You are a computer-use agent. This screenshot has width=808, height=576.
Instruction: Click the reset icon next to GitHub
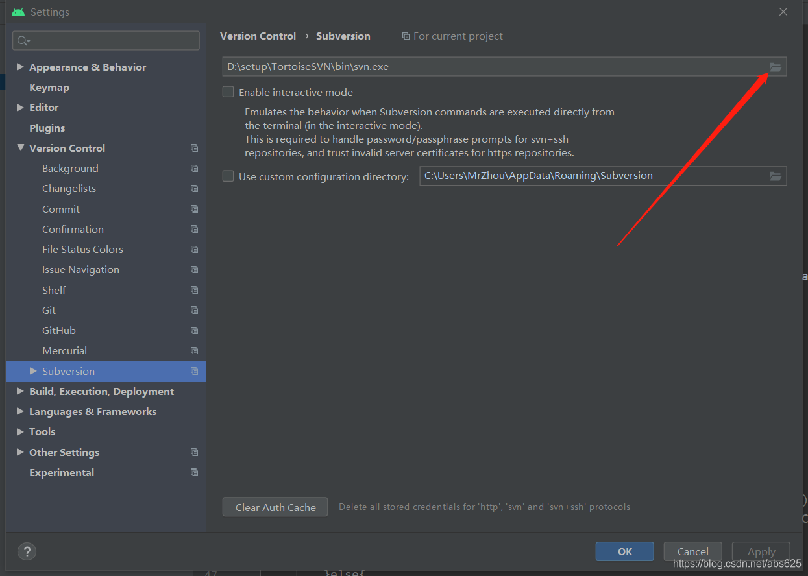(x=194, y=330)
